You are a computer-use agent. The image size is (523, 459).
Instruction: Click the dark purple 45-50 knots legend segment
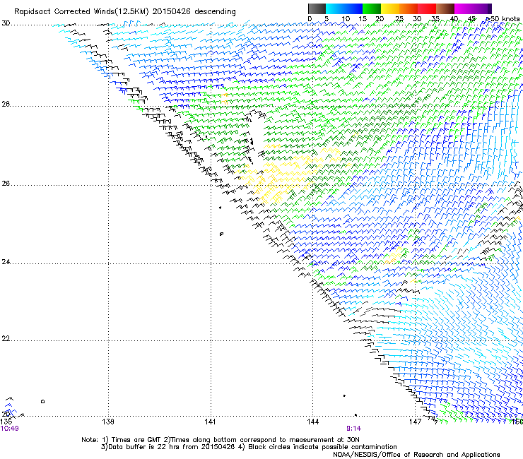tap(482, 8)
